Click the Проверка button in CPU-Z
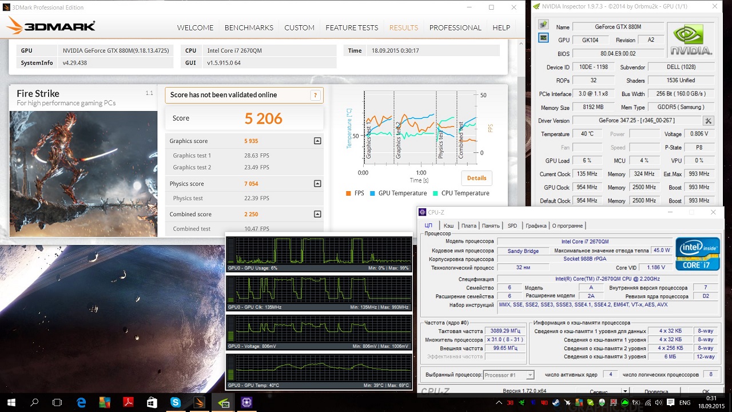 pos(656,392)
